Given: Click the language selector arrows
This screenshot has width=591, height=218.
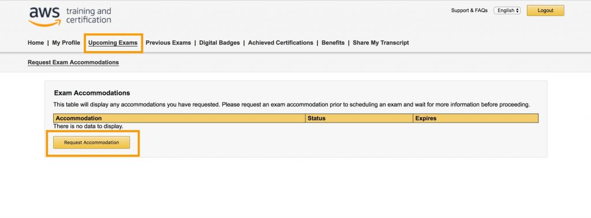Looking at the screenshot, I should tap(518, 10).
